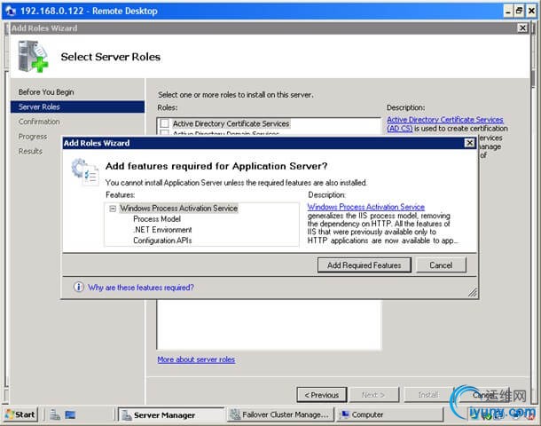Click the info icon beside Why are these features required
The width and height of the screenshot is (541, 426).
click(x=78, y=287)
